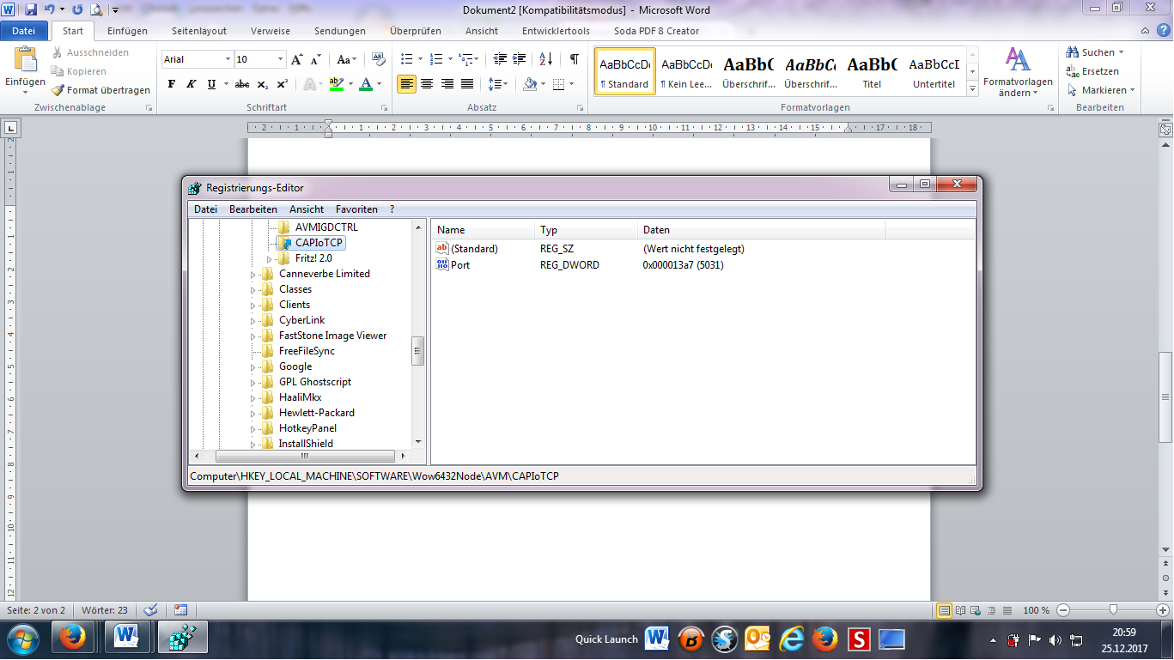
Task: Click the Markieren button
Action: [1101, 90]
